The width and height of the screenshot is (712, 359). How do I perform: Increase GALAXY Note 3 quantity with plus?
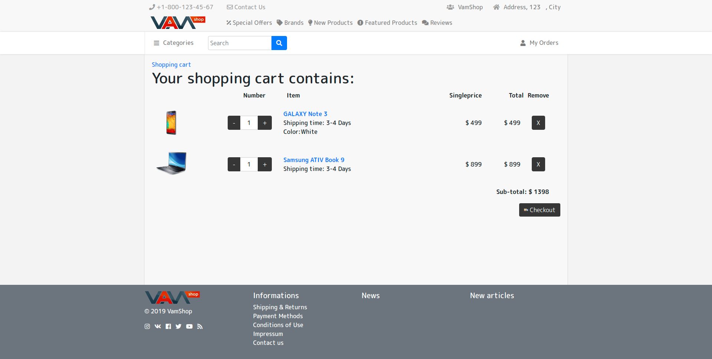[265, 123]
